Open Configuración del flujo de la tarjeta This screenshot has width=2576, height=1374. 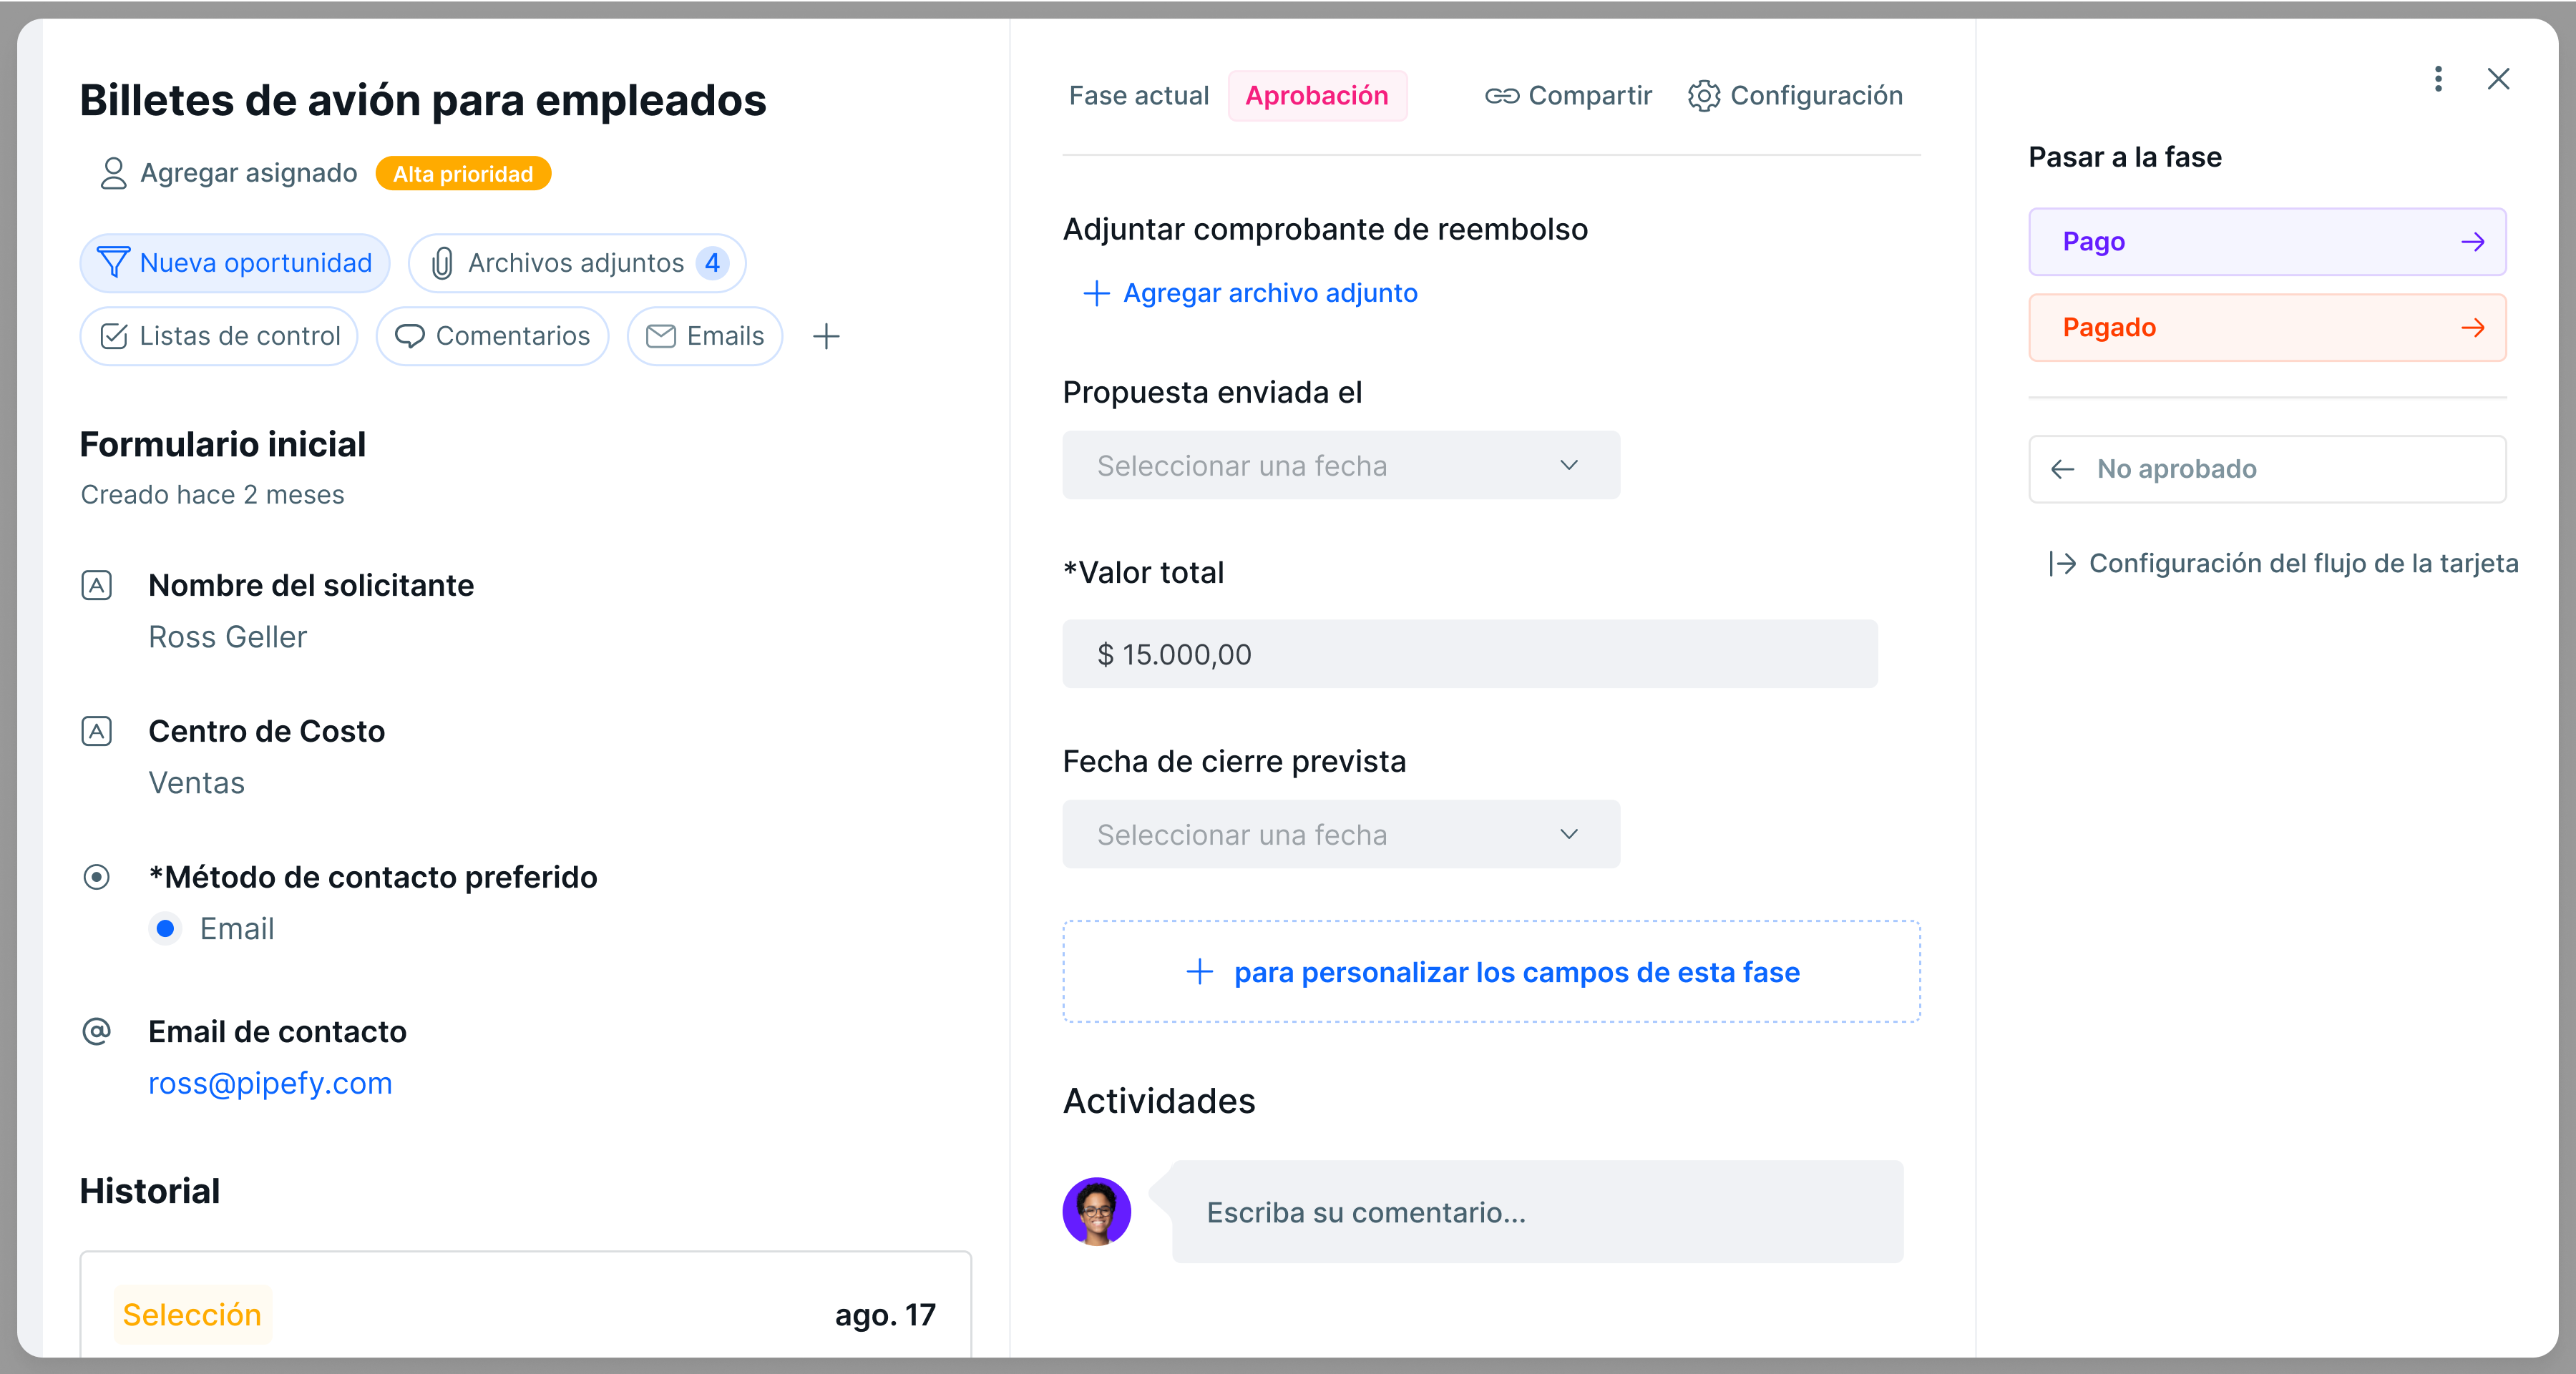[2302, 564]
